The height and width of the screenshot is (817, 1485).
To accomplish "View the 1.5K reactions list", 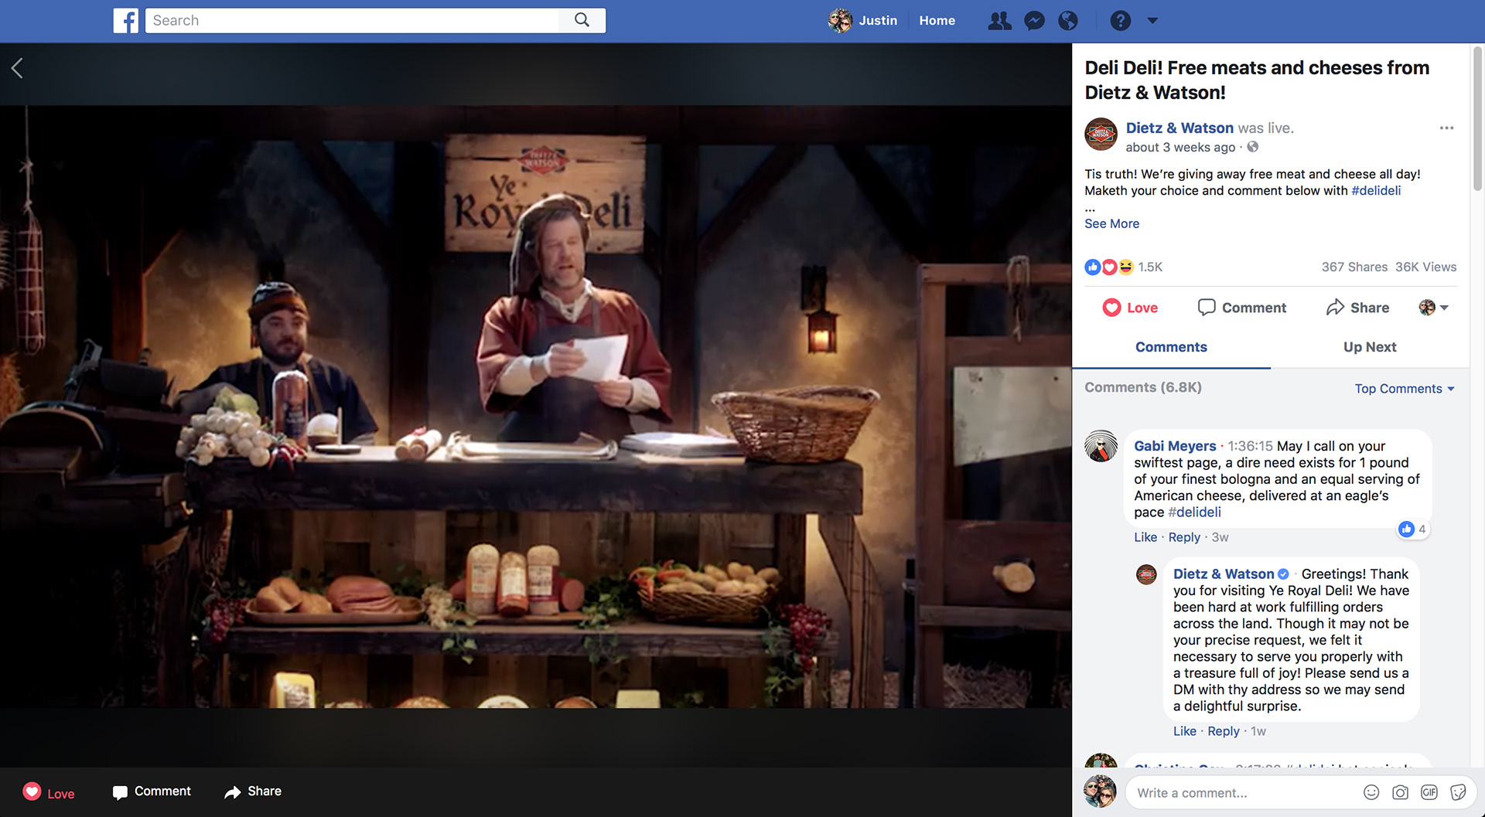I will 1150,267.
